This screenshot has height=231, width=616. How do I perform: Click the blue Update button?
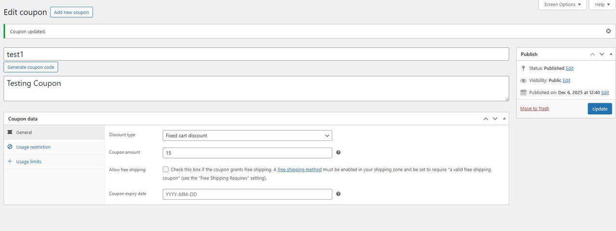[600, 109]
